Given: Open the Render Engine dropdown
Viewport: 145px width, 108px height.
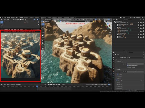Looking at the screenshot, I should click(136, 57).
